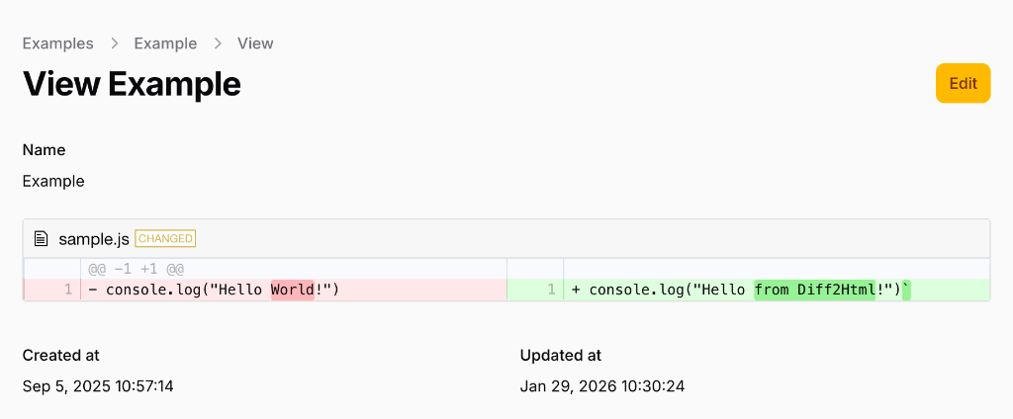This screenshot has width=1013, height=419.
Task: Click the Name field value Example
Action: click(x=53, y=181)
